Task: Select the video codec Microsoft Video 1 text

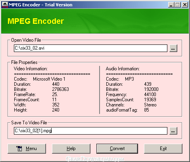Action: coord(49,79)
